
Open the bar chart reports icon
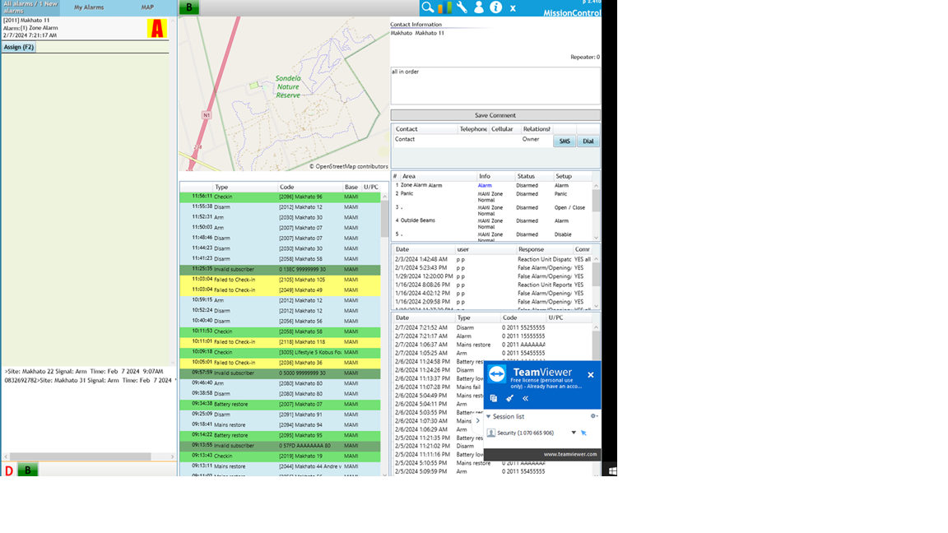[x=444, y=7]
